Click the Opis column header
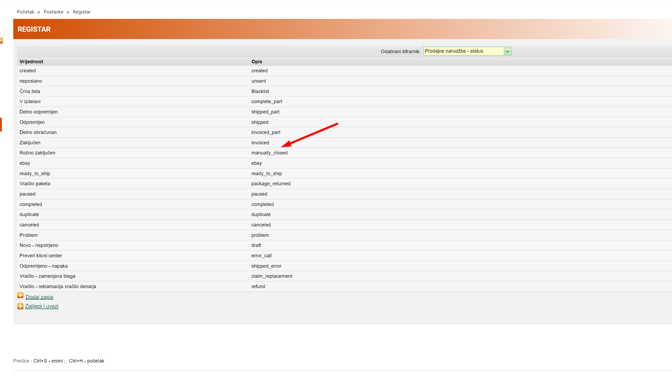 [257, 62]
